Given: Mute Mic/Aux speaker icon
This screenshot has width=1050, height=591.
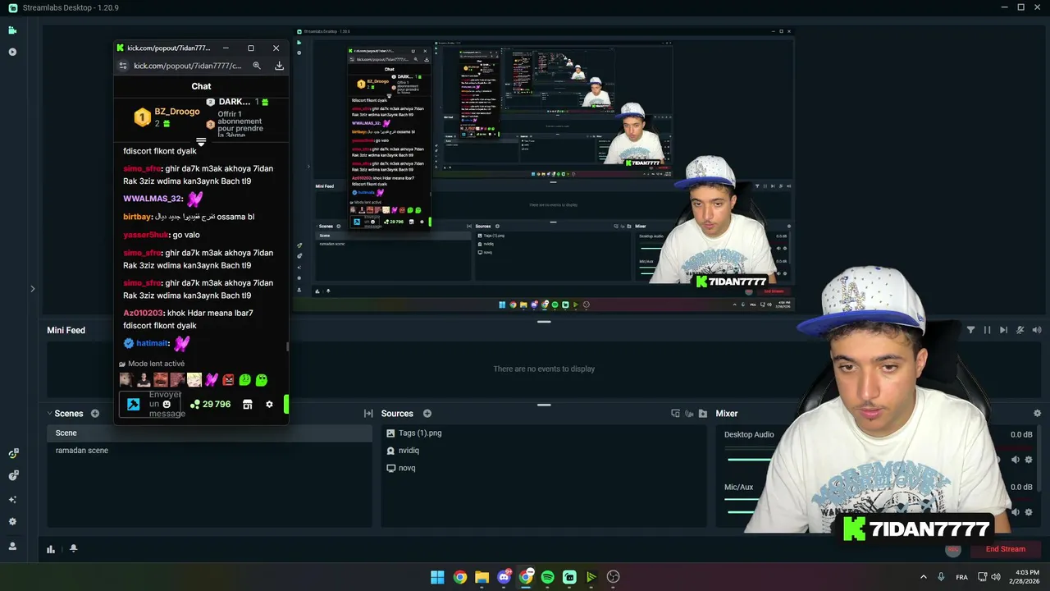Looking at the screenshot, I should pos(1015,511).
